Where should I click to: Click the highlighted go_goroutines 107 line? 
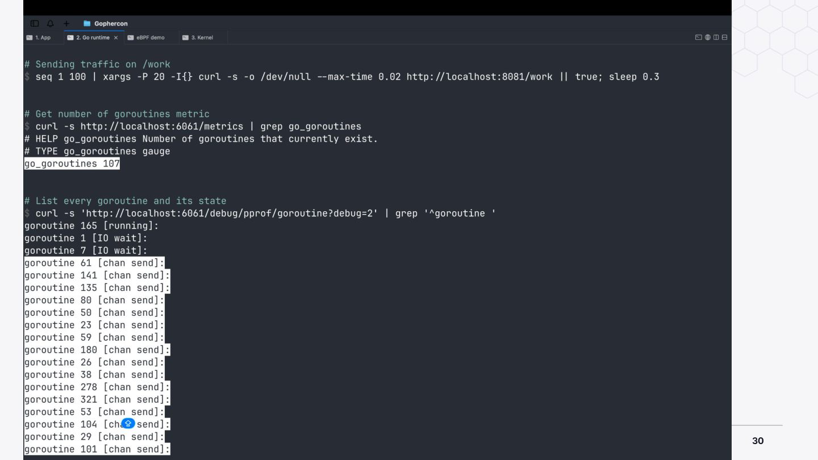coord(72,164)
